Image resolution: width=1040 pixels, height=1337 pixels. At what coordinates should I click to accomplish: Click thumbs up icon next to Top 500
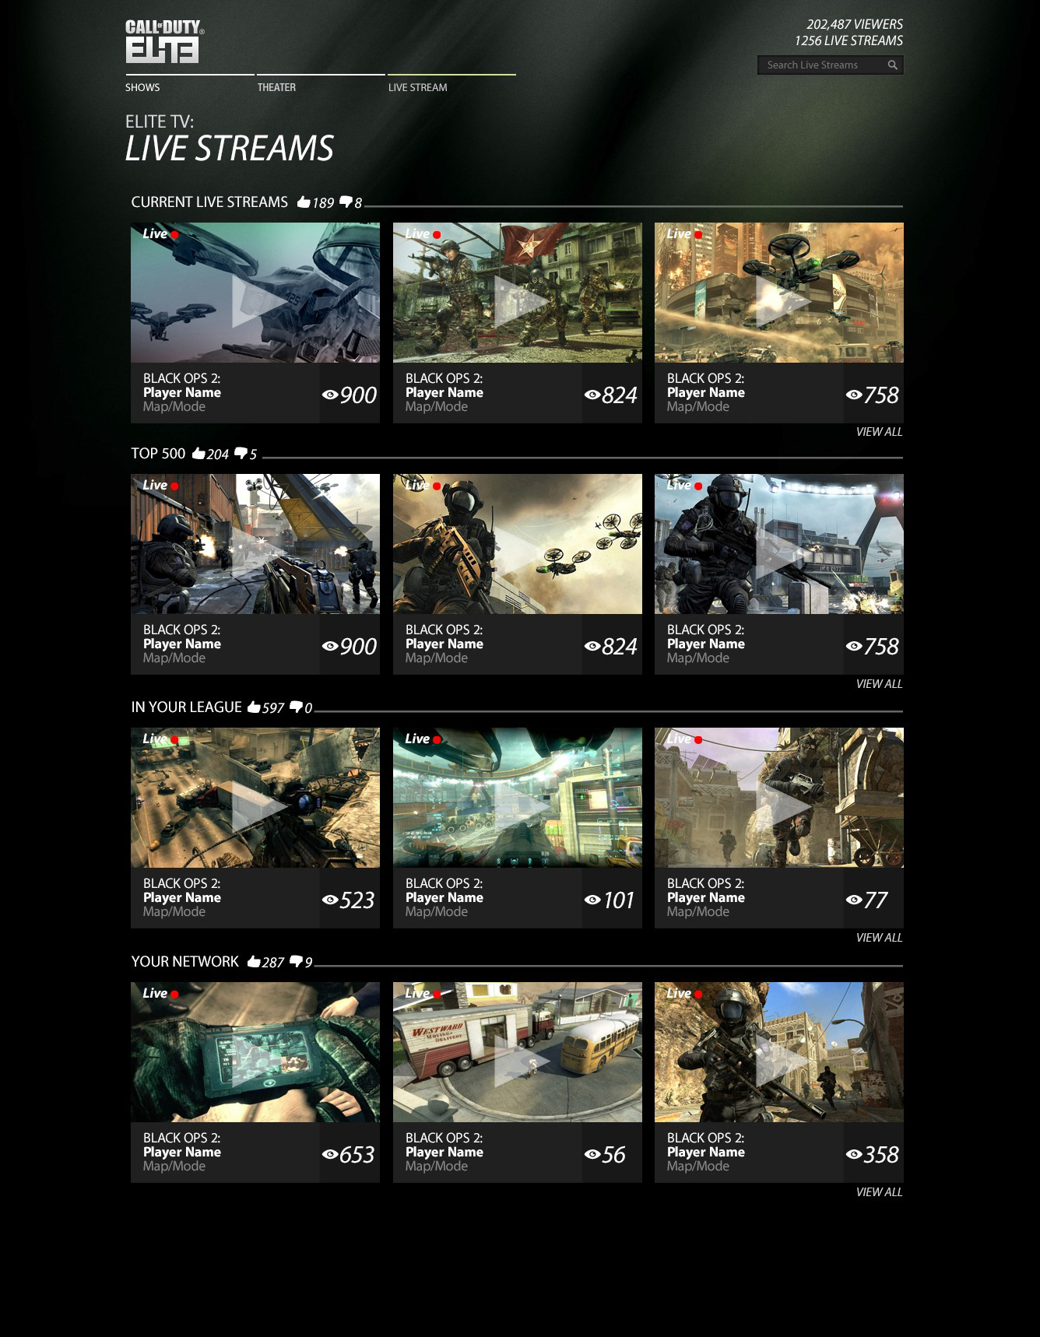click(x=199, y=453)
